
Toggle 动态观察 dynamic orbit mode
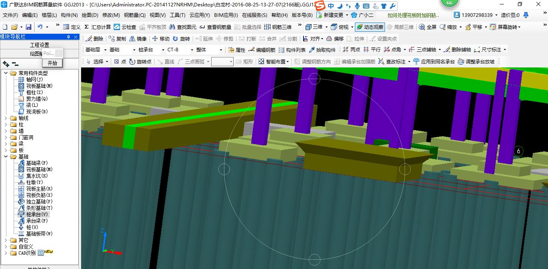370,27
